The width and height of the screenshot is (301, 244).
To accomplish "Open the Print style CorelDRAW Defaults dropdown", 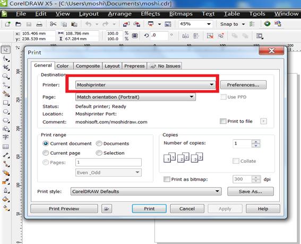I will (146, 191).
